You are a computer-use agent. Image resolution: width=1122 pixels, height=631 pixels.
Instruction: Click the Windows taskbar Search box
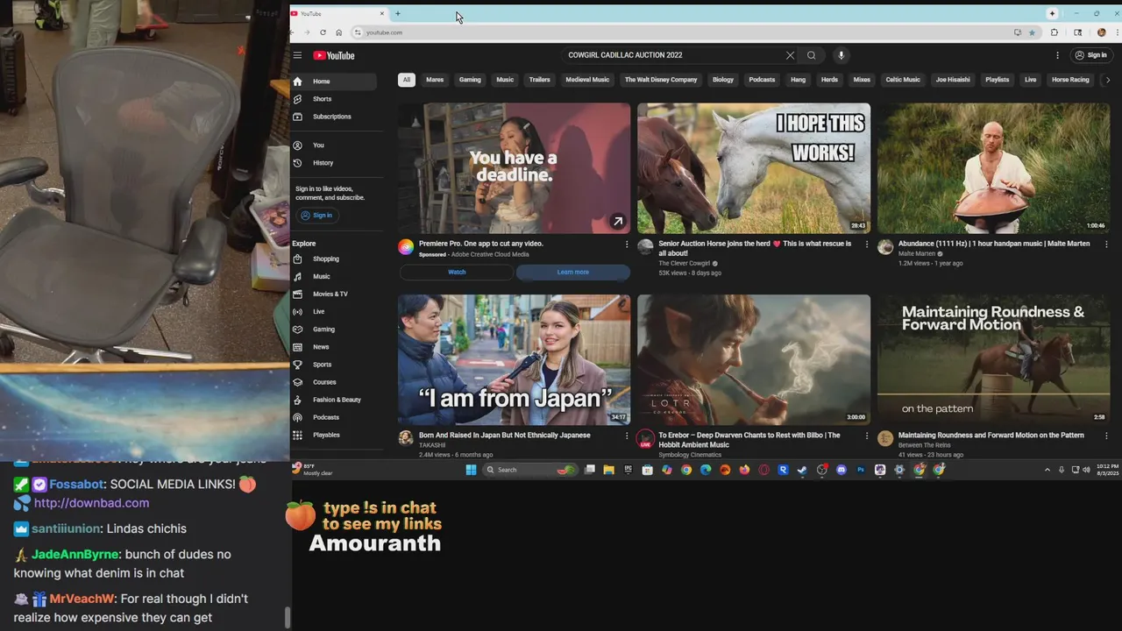coord(531,470)
